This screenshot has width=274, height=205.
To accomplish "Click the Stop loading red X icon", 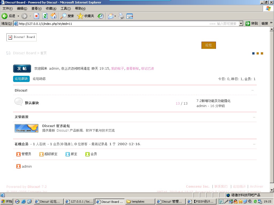I will pos(36,16).
